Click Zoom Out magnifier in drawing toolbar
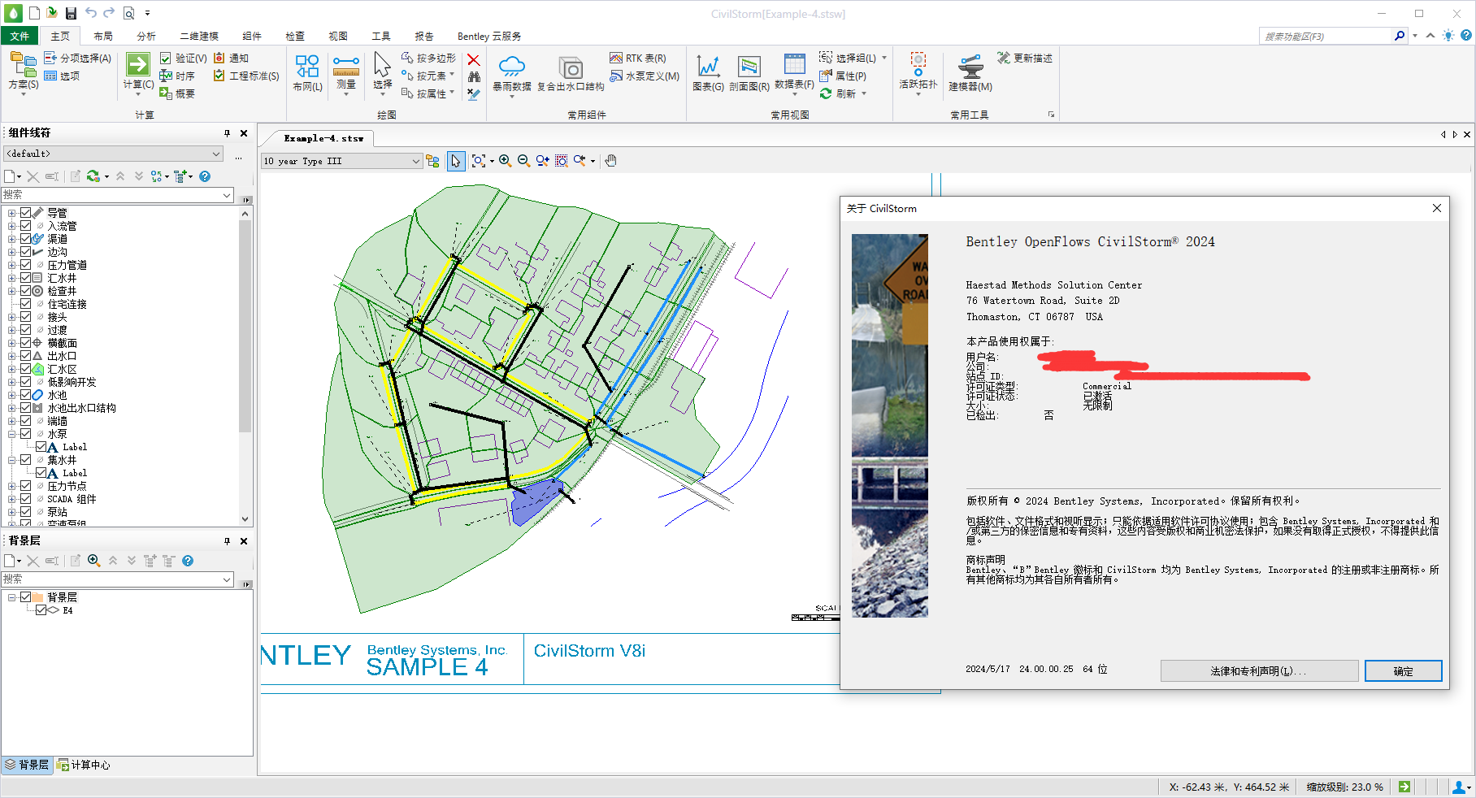1476x798 pixels. [523, 161]
